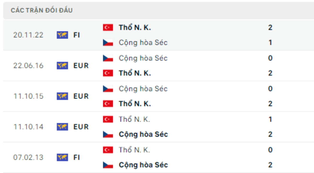Click competition icon beside 07.02.13 FI
The image size is (314, 173).
(x=62, y=158)
